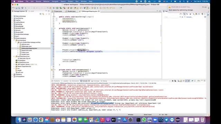
Task: Select Console tab in bottom panel
Action: (x=85, y=81)
